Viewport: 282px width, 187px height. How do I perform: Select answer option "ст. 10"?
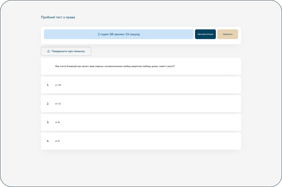click(x=58, y=85)
